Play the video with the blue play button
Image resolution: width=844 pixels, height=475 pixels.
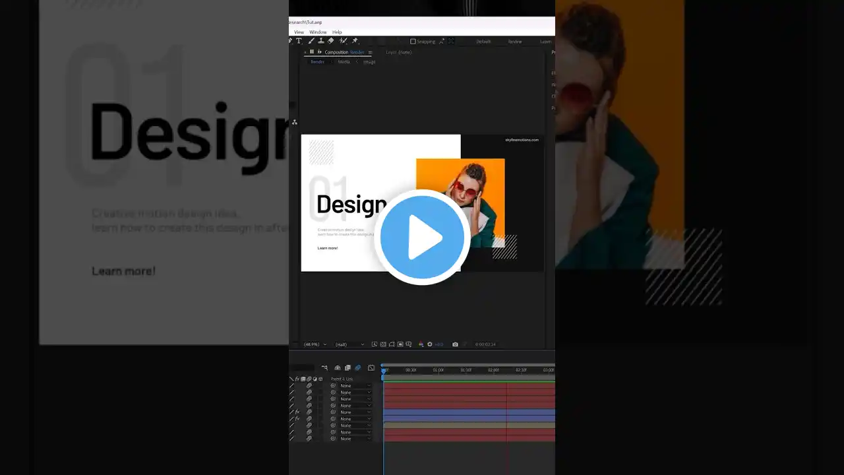point(422,237)
